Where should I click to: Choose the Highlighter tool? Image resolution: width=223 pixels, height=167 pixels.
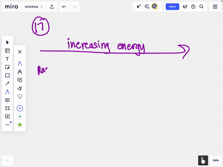pyautogui.click(x=20, y=72)
